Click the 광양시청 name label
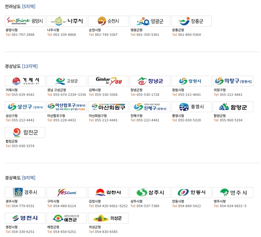 click(x=12, y=30)
